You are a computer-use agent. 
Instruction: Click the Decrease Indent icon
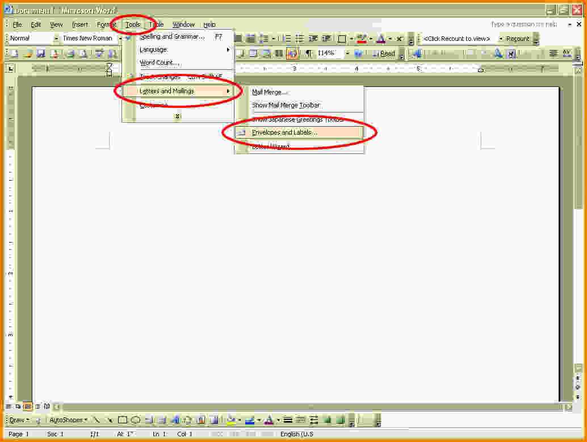pyautogui.click(x=313, y=38)
